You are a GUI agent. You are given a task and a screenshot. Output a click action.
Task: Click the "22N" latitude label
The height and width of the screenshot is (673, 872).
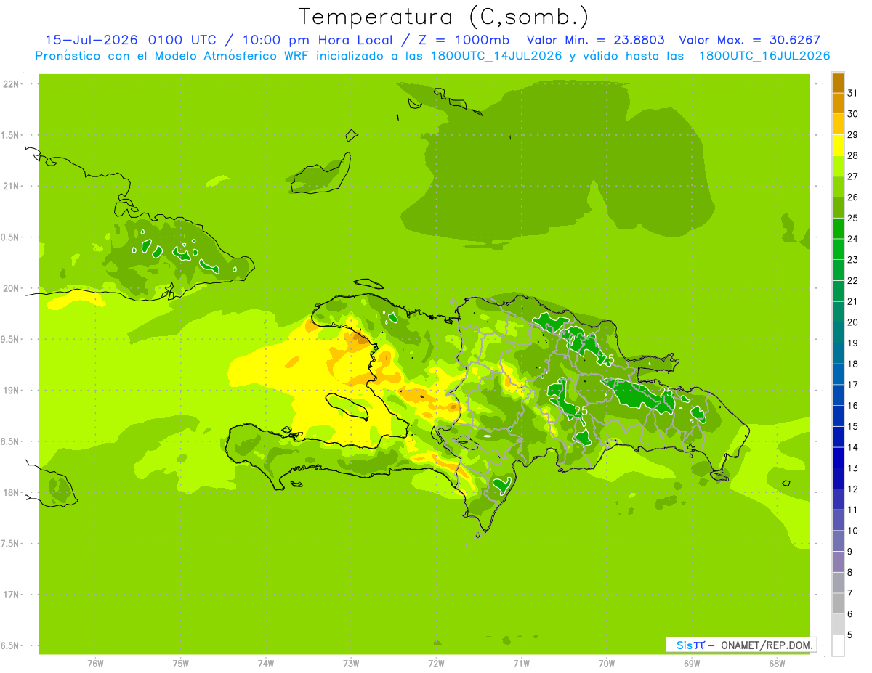tap(10, 84)
